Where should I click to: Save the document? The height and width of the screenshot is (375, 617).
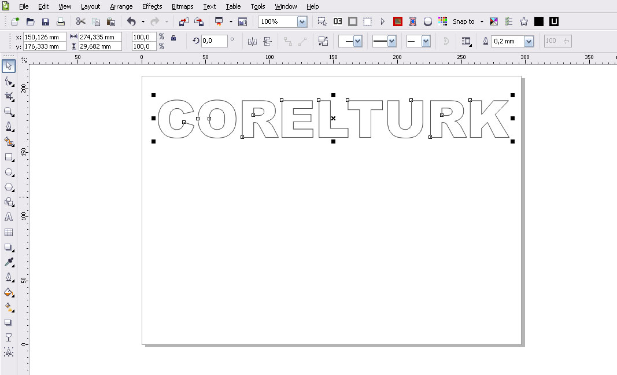[x=46, y=21]
